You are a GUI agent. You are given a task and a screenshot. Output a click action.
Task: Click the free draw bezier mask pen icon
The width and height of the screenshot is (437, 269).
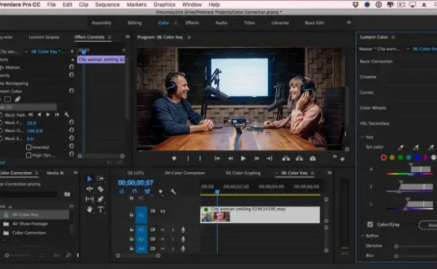pyautogui.click(x=17, y=99)
